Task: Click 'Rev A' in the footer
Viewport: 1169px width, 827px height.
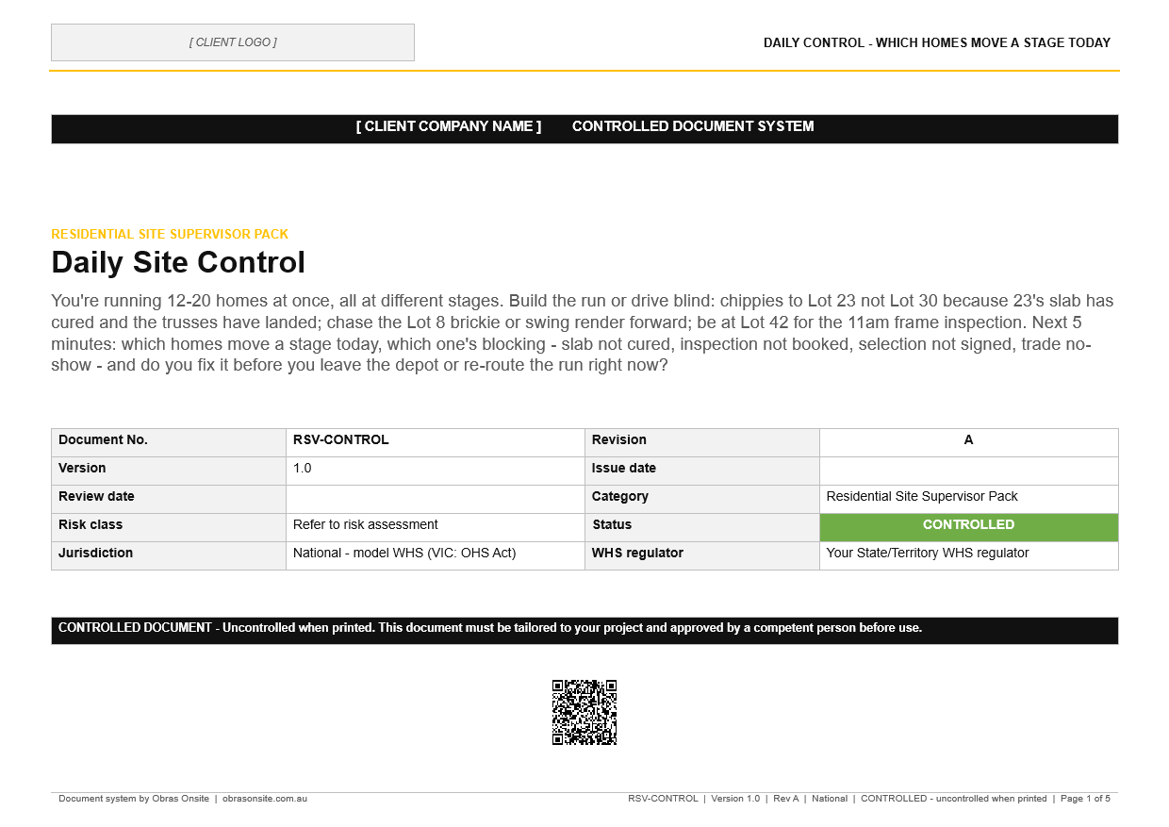Action: 786,799
